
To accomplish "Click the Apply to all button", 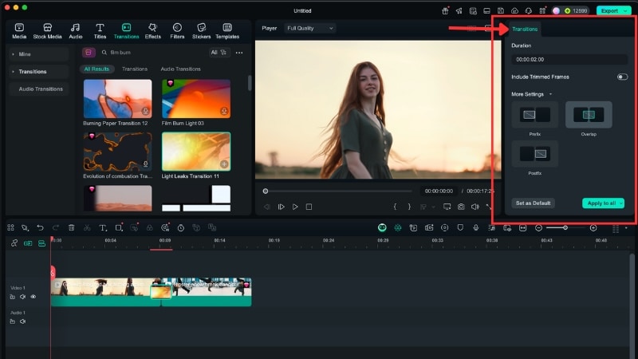I will pyautogui.click(x=601, y=203).
